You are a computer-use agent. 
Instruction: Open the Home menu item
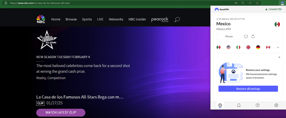point(56,19)
